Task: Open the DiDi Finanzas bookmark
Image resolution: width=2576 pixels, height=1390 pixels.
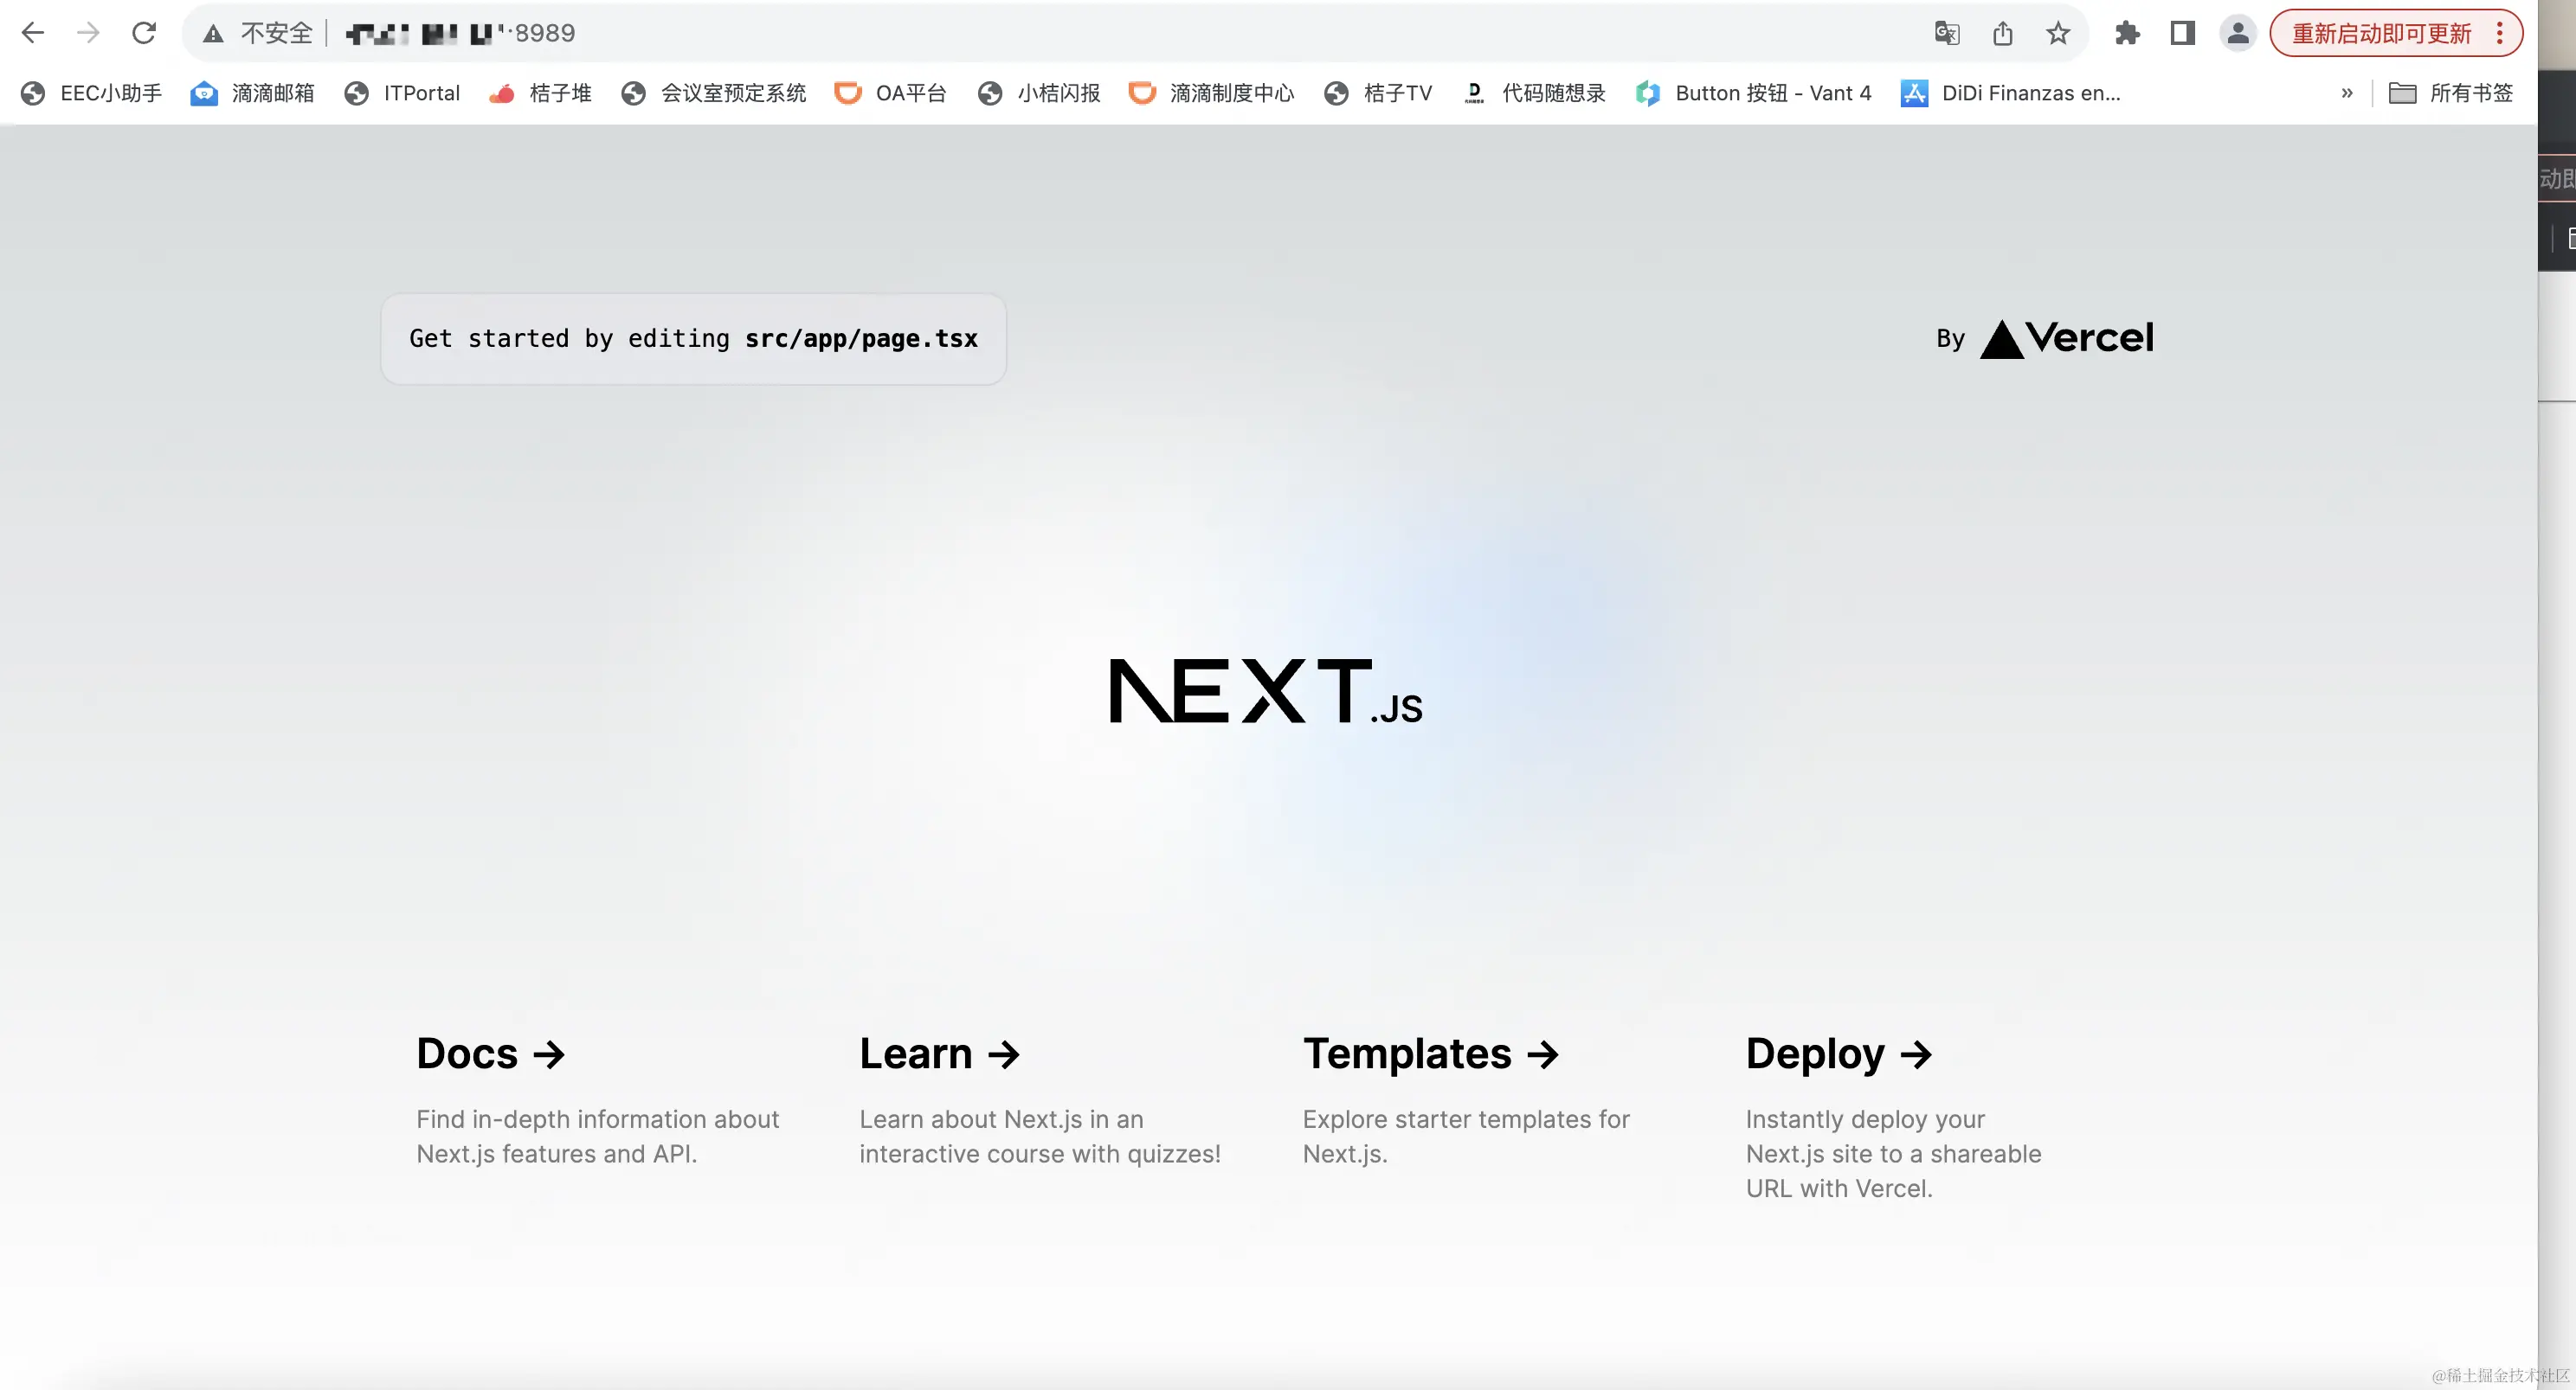Action: (x=2011, y=93)
